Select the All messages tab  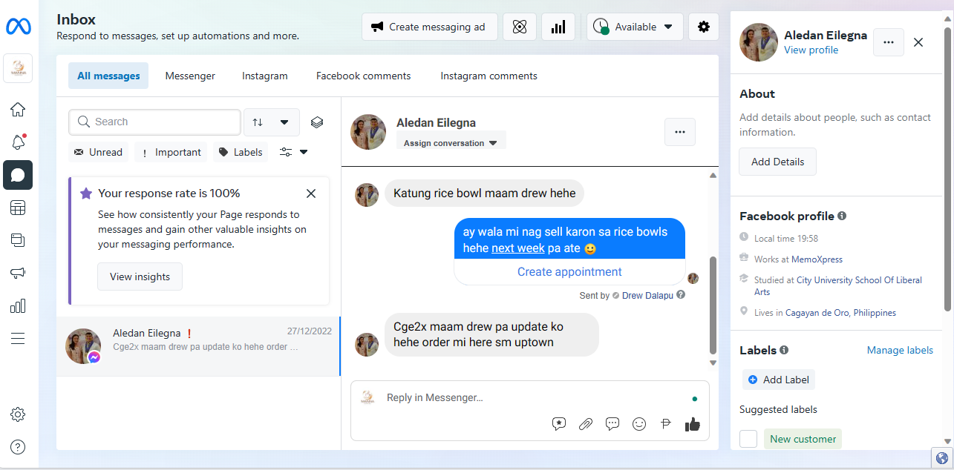(x=108, y=76)
